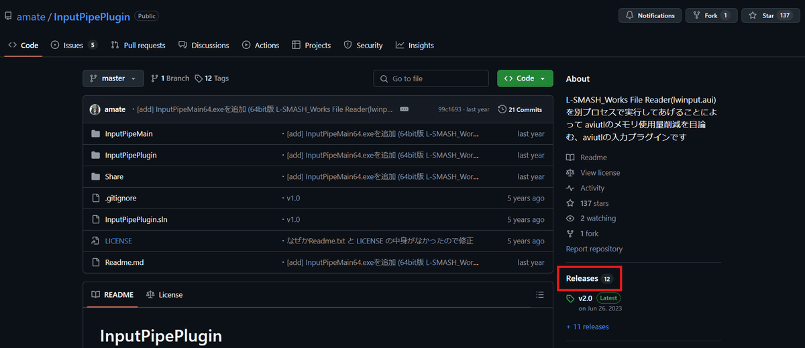
Task: Click Report repository
Action: click(594, 249)
